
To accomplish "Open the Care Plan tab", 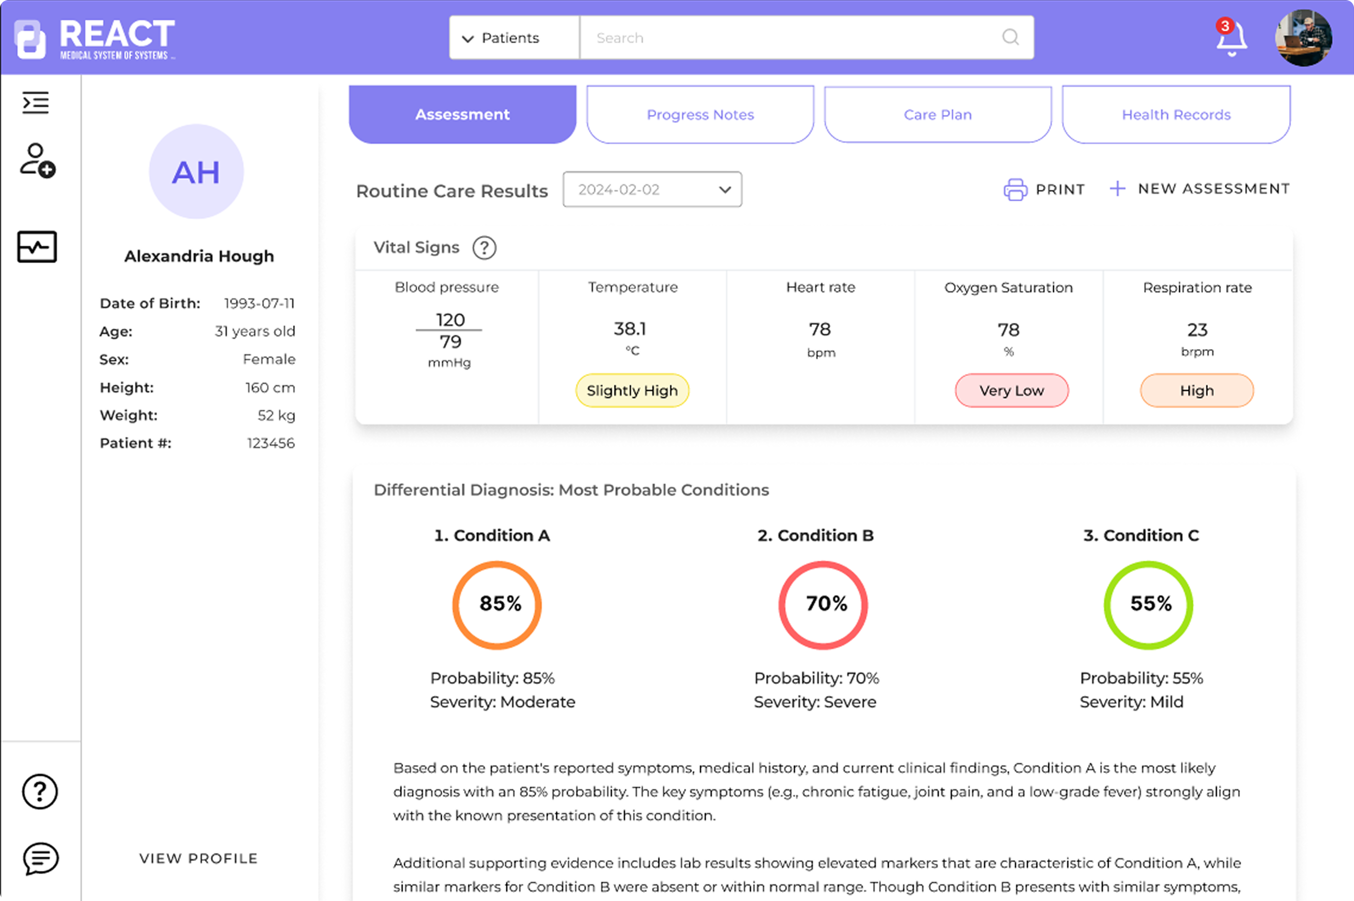I will [x=937, y=115].
